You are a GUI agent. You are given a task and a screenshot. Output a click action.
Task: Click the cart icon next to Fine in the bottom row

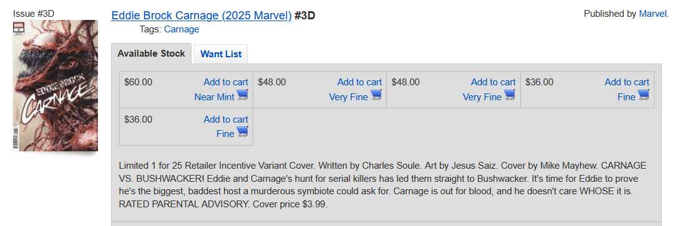[242, 131]
